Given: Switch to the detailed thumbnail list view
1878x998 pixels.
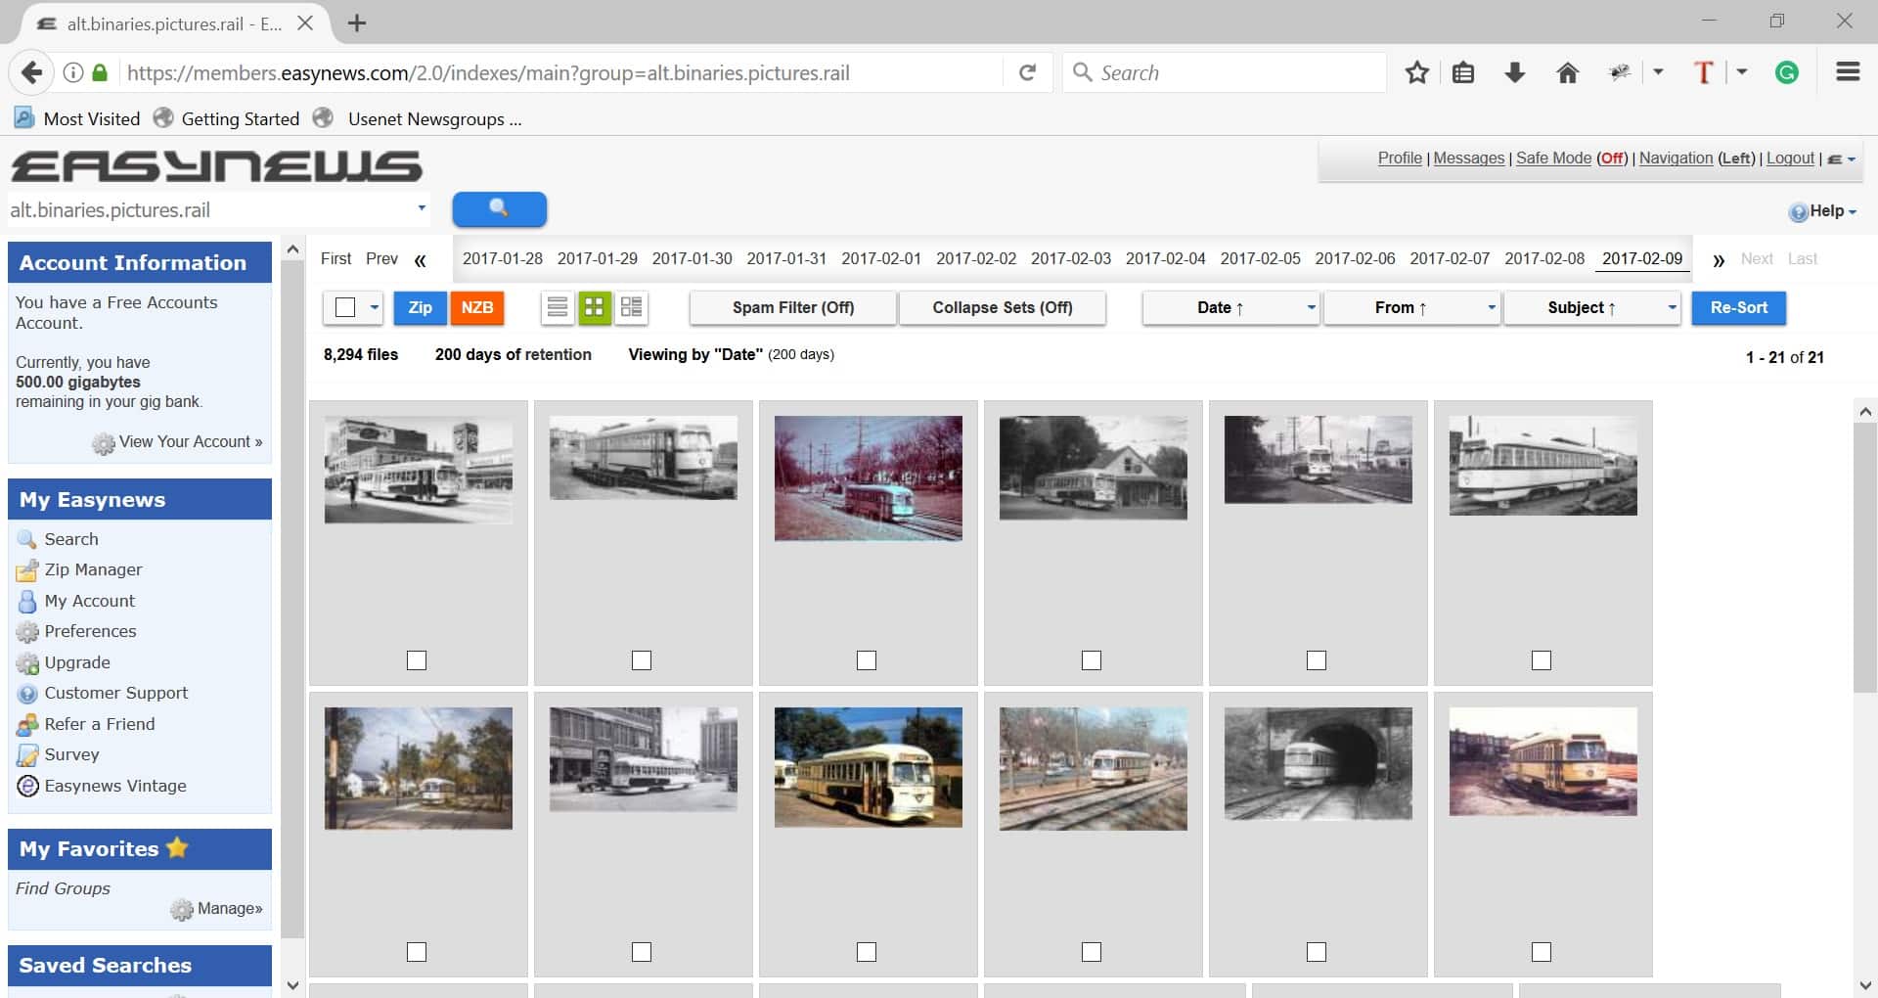Looking at the screenshot, I should point(632,307).
